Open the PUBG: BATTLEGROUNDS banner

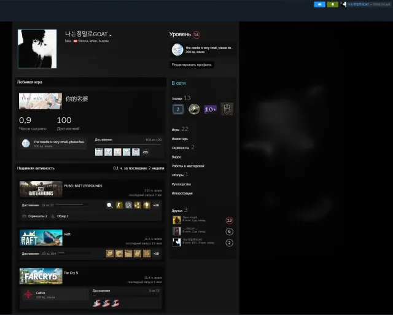pyautogui.click(x=41, y=189)
